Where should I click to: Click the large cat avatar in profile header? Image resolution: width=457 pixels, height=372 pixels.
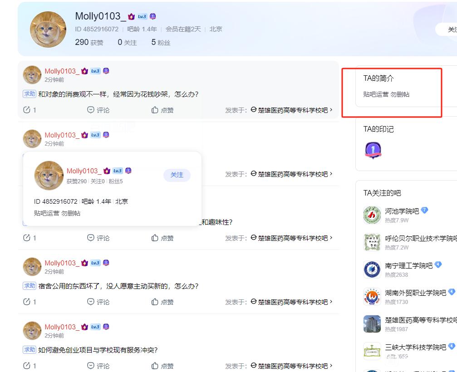[x=48, y=29]
